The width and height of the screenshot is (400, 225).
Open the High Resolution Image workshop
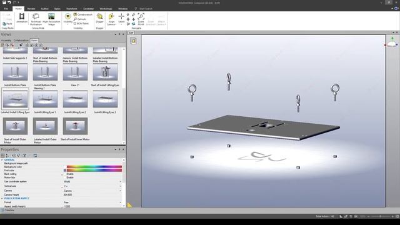click(51, 19)
